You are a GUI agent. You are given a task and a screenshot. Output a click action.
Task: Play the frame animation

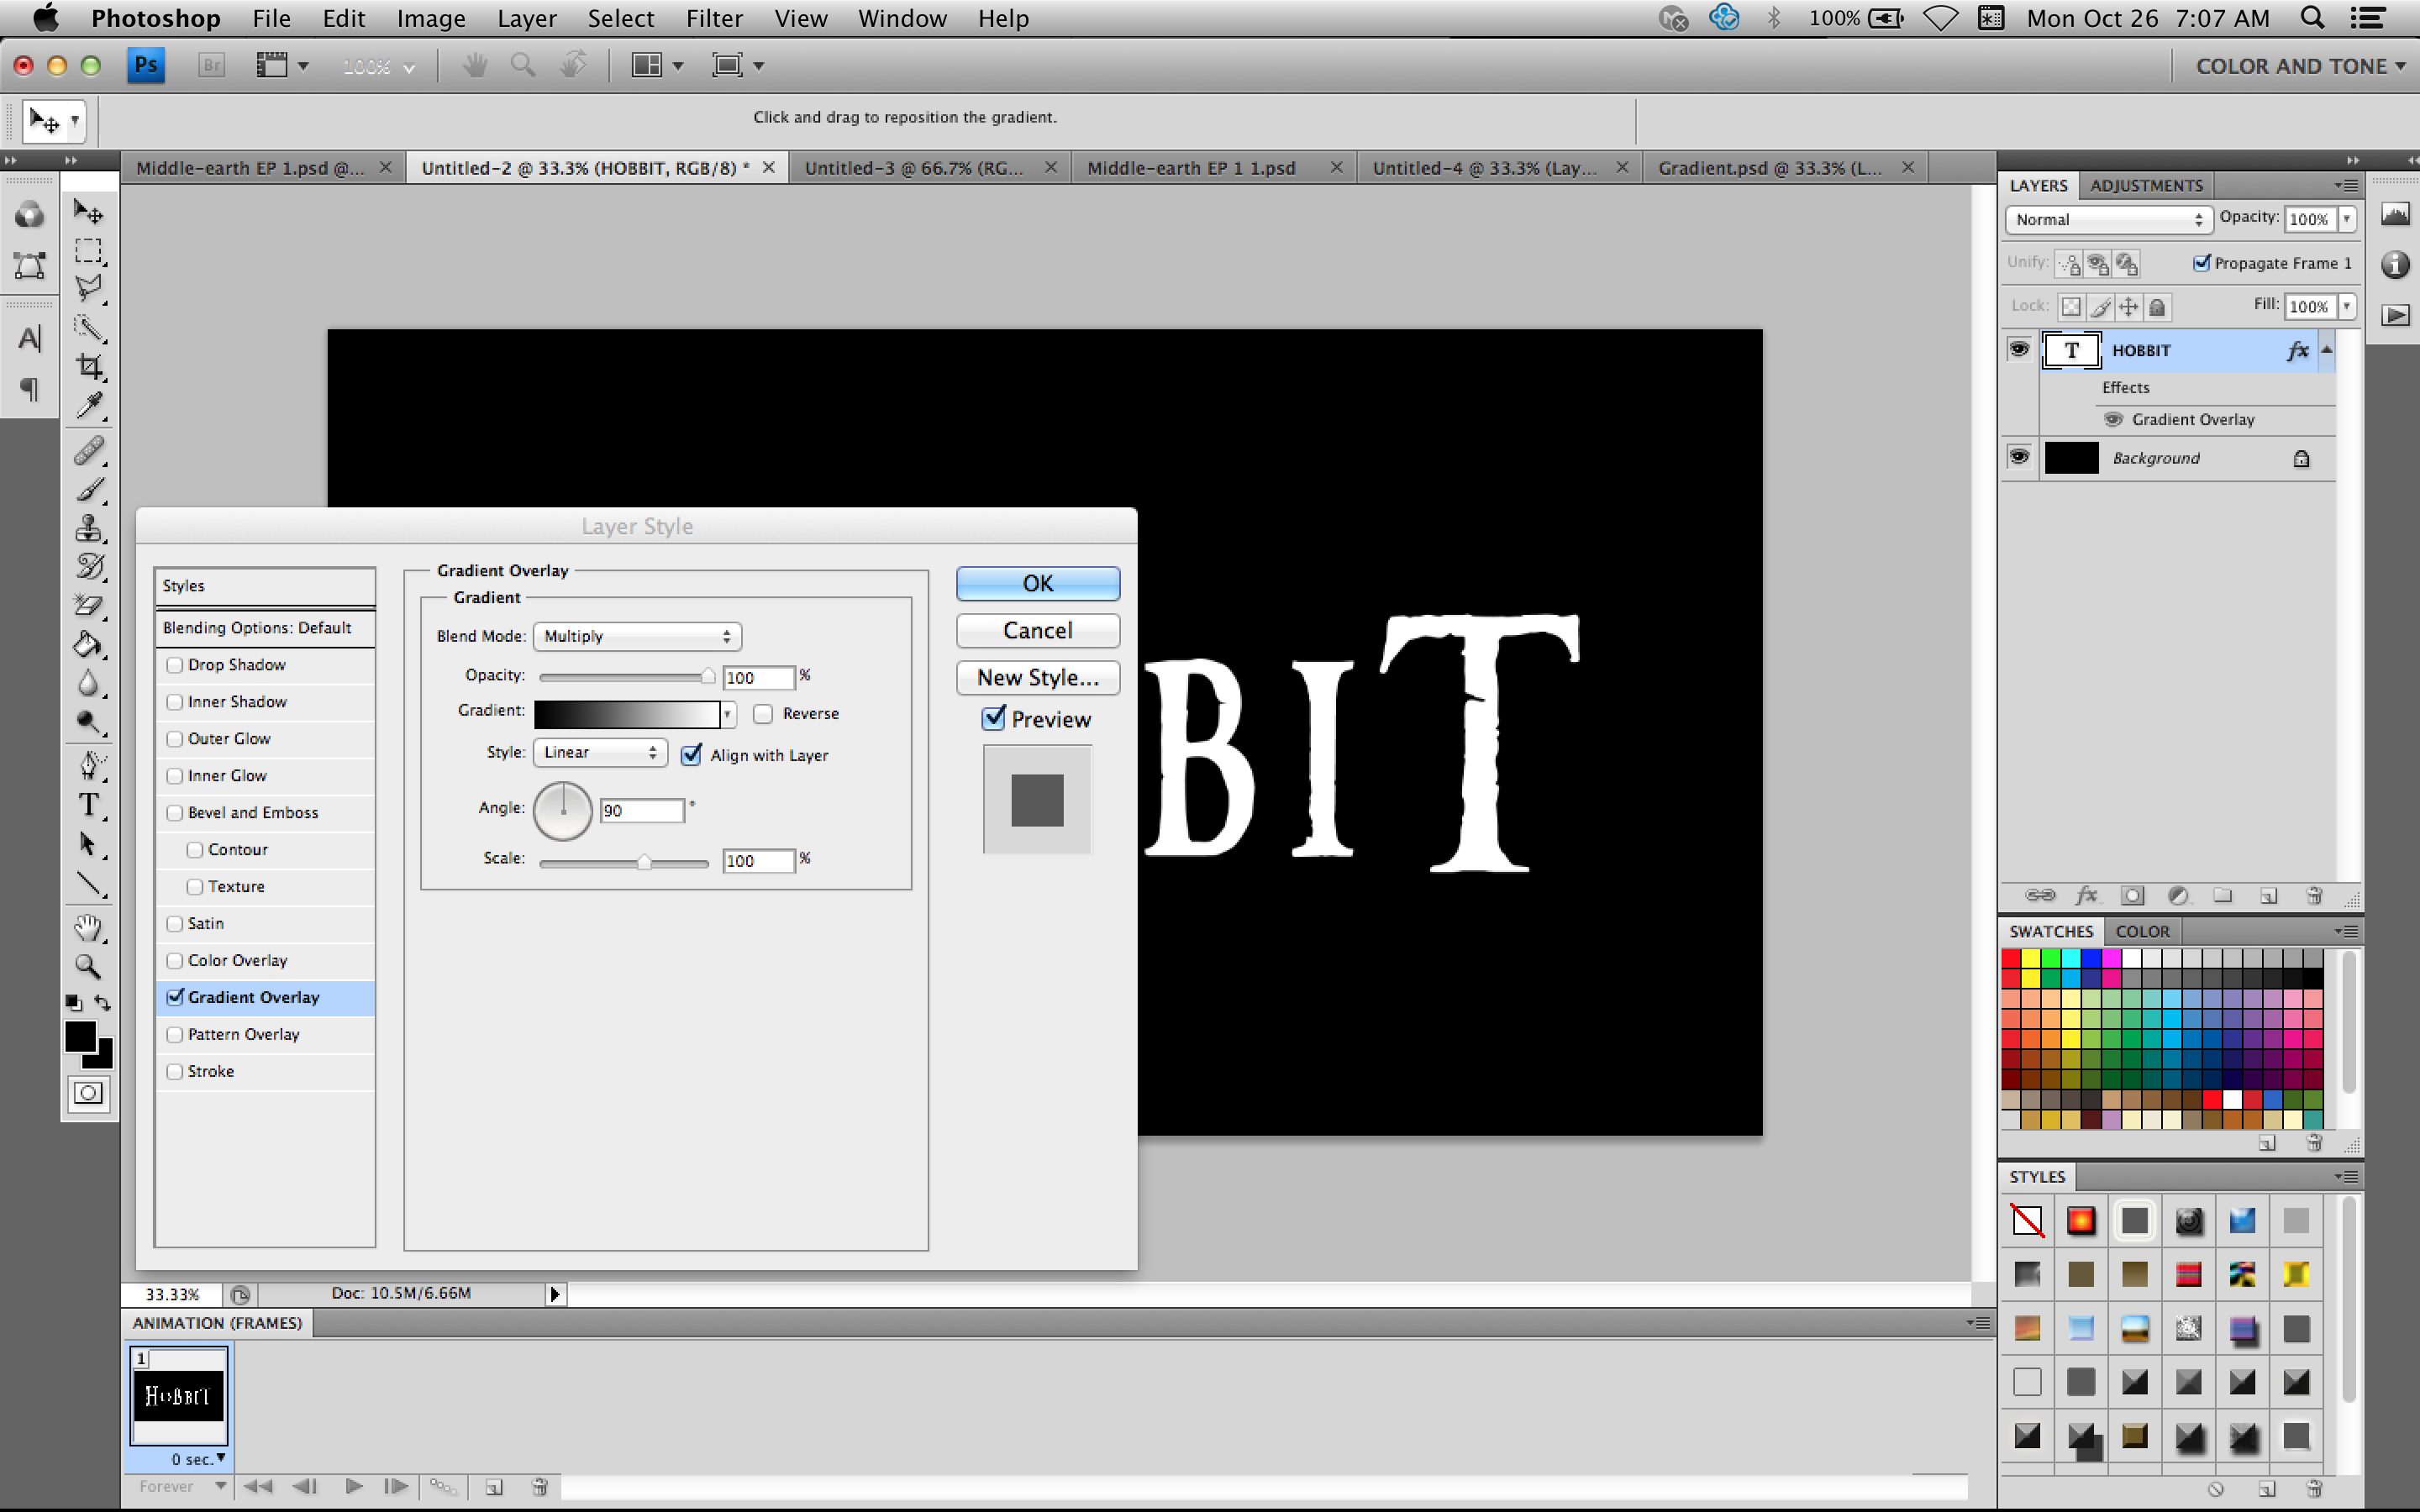point(353,1487)
